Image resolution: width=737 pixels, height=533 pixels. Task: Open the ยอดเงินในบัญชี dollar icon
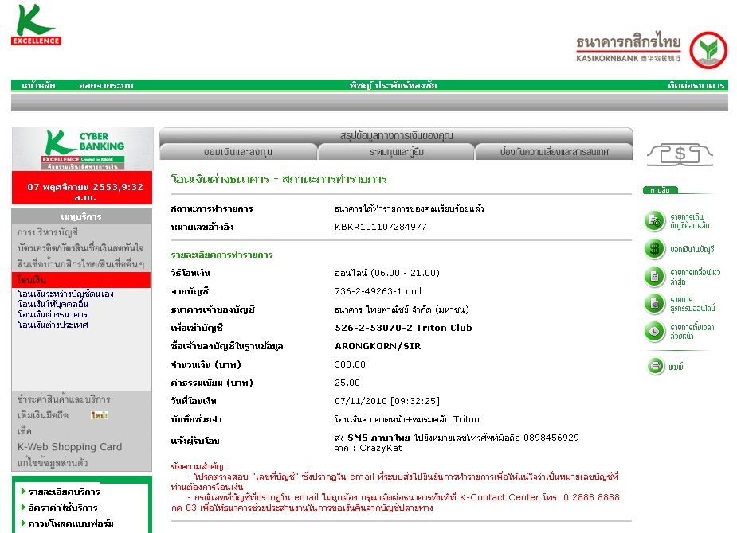point(654,249)
